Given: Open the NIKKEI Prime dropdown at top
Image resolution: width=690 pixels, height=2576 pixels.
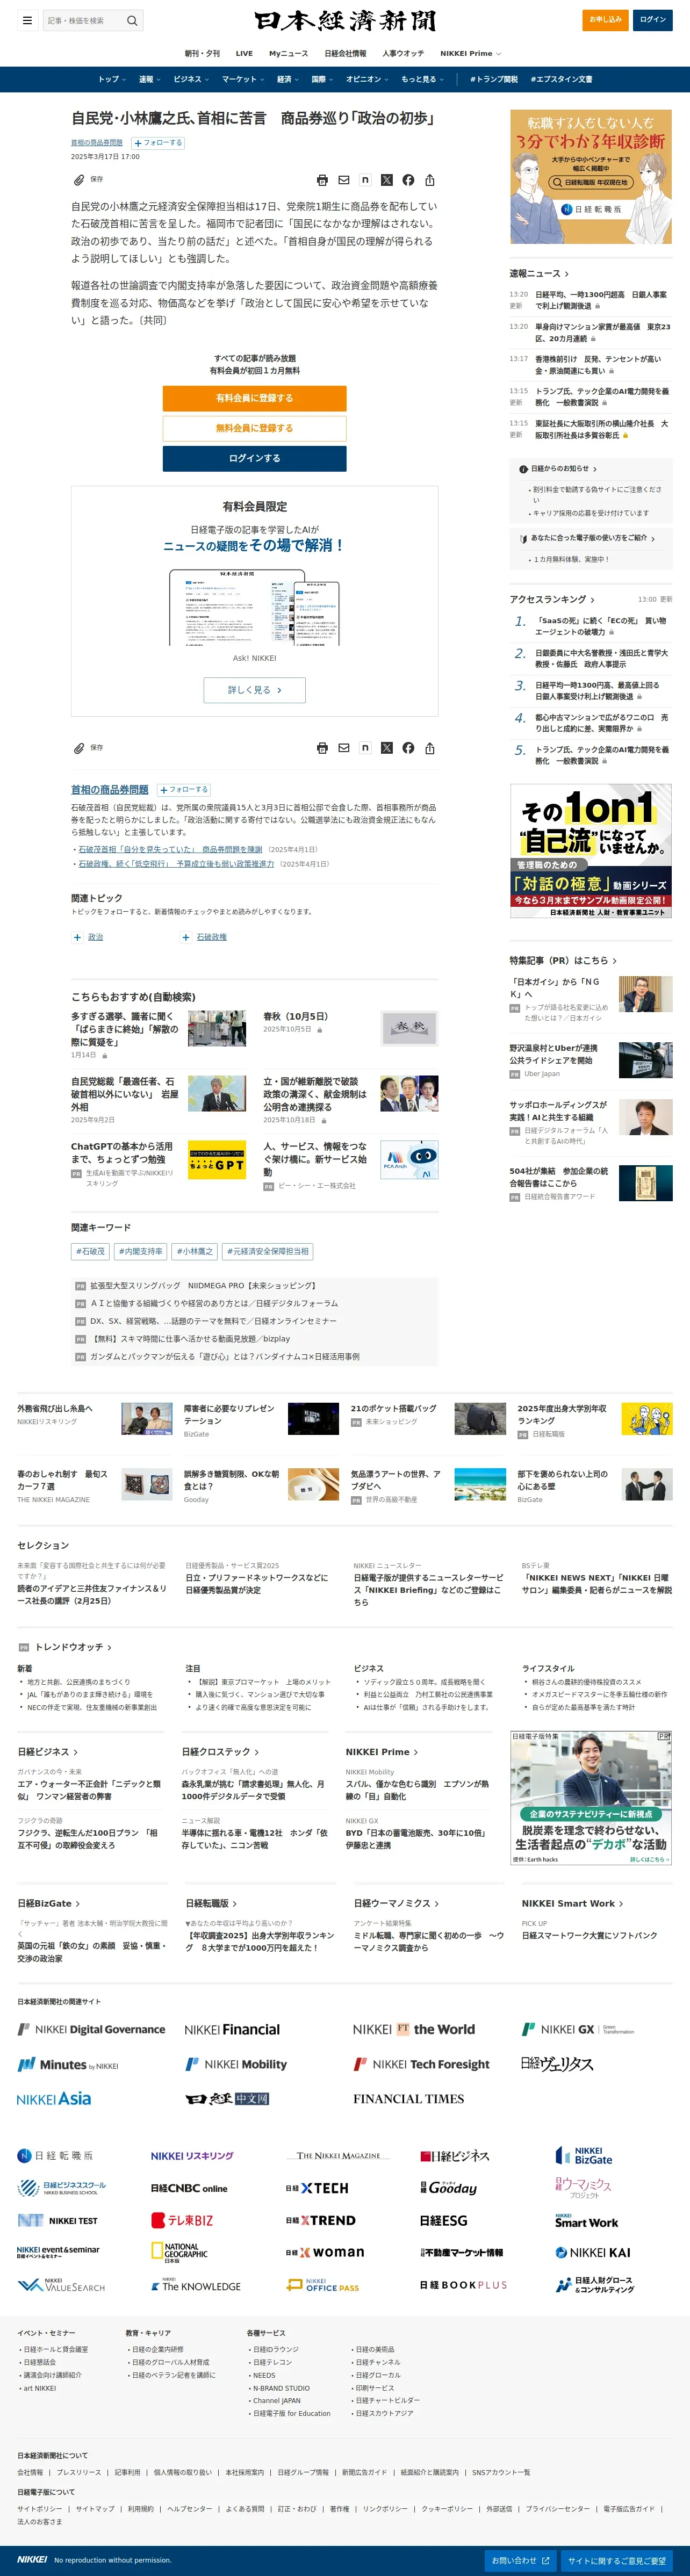Looking at the screenshot, I should pos(470,53).
